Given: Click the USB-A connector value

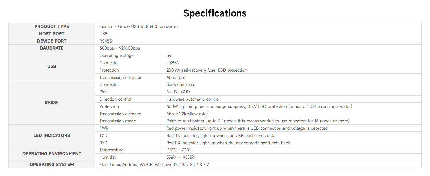Looking at the screenshot, I should point(172,63).
